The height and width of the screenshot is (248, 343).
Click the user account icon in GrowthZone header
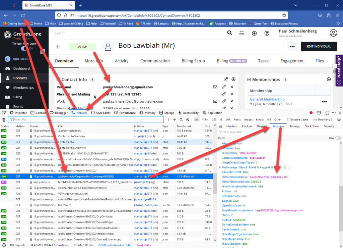pos(333,33)
